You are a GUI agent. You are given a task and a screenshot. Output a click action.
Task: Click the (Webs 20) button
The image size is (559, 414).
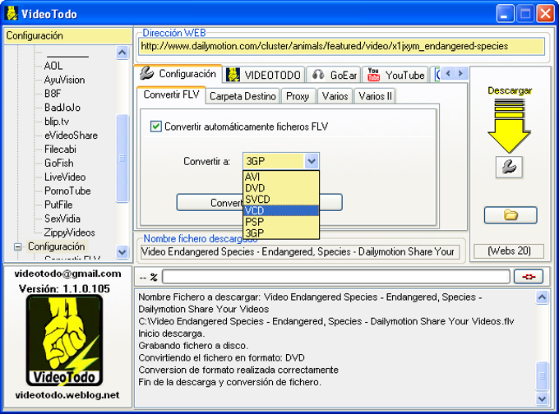[509, 251]
